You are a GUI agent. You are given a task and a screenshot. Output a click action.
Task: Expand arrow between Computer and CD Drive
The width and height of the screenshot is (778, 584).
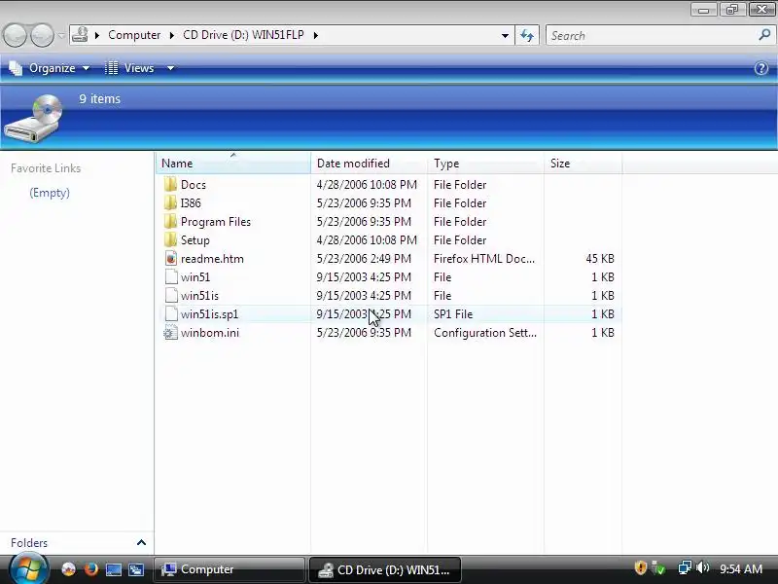tap(172, 35)
